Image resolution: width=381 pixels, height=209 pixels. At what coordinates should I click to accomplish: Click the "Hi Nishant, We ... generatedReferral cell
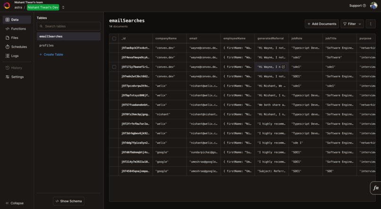(x=271, y=86)
